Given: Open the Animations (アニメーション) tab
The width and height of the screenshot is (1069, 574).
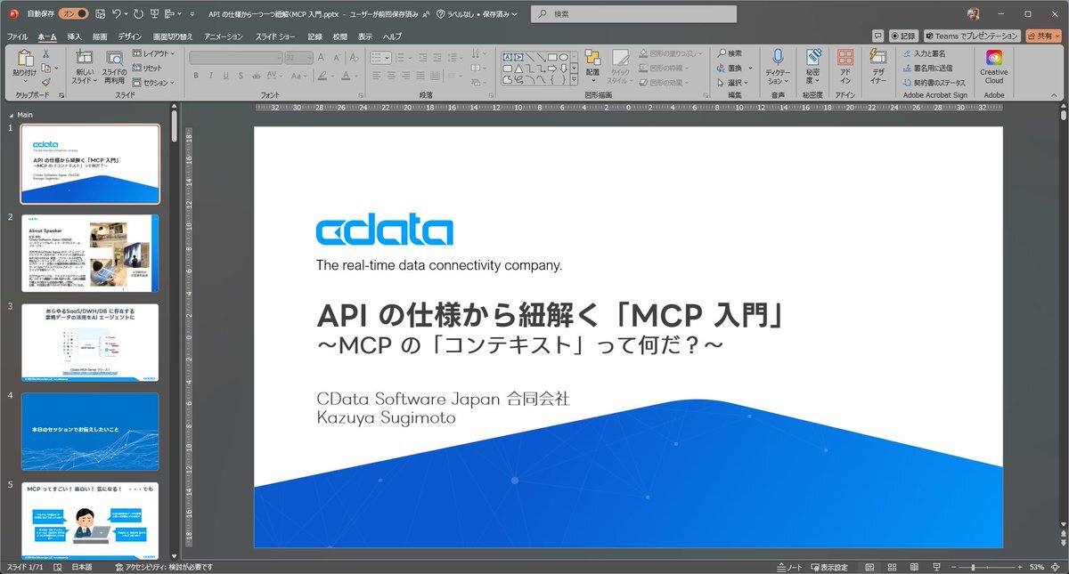Looking at the screenshot, I should click(224, 36).
